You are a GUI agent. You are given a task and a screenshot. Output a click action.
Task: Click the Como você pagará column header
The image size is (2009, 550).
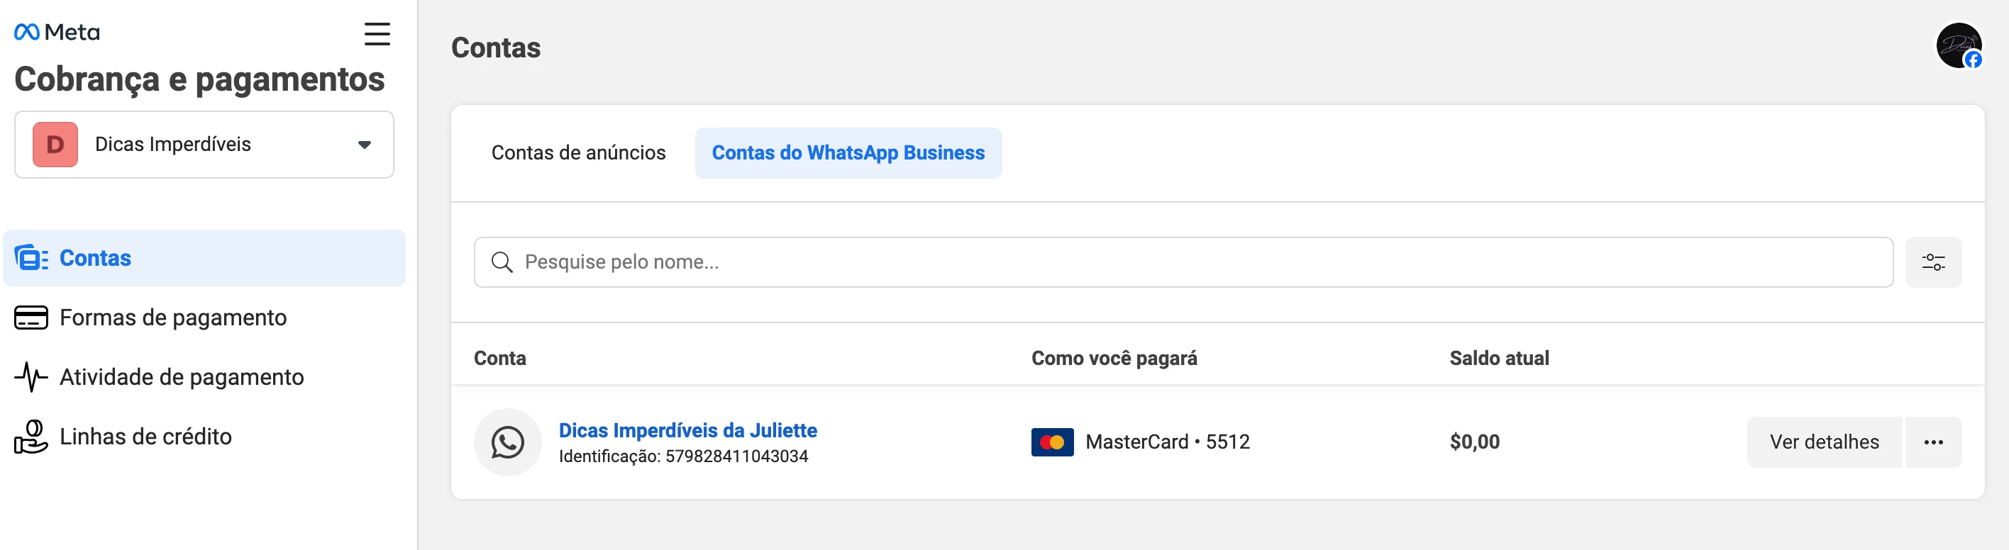1114,359
